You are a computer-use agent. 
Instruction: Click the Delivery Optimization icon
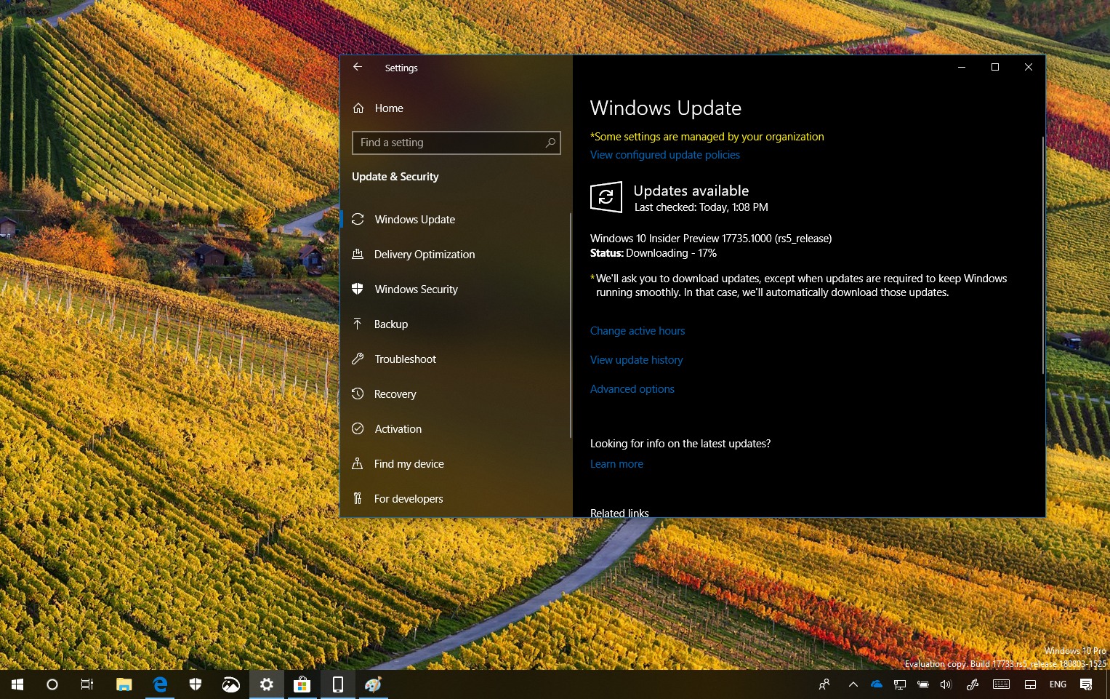point(358,254)
